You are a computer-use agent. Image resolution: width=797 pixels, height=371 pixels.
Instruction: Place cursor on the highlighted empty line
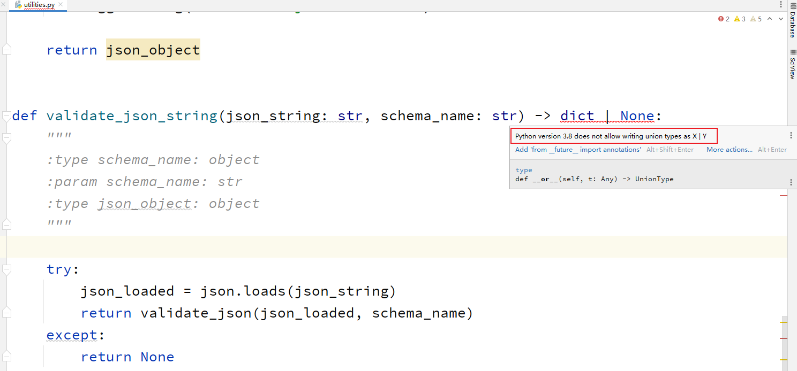(x=396, y=246)
